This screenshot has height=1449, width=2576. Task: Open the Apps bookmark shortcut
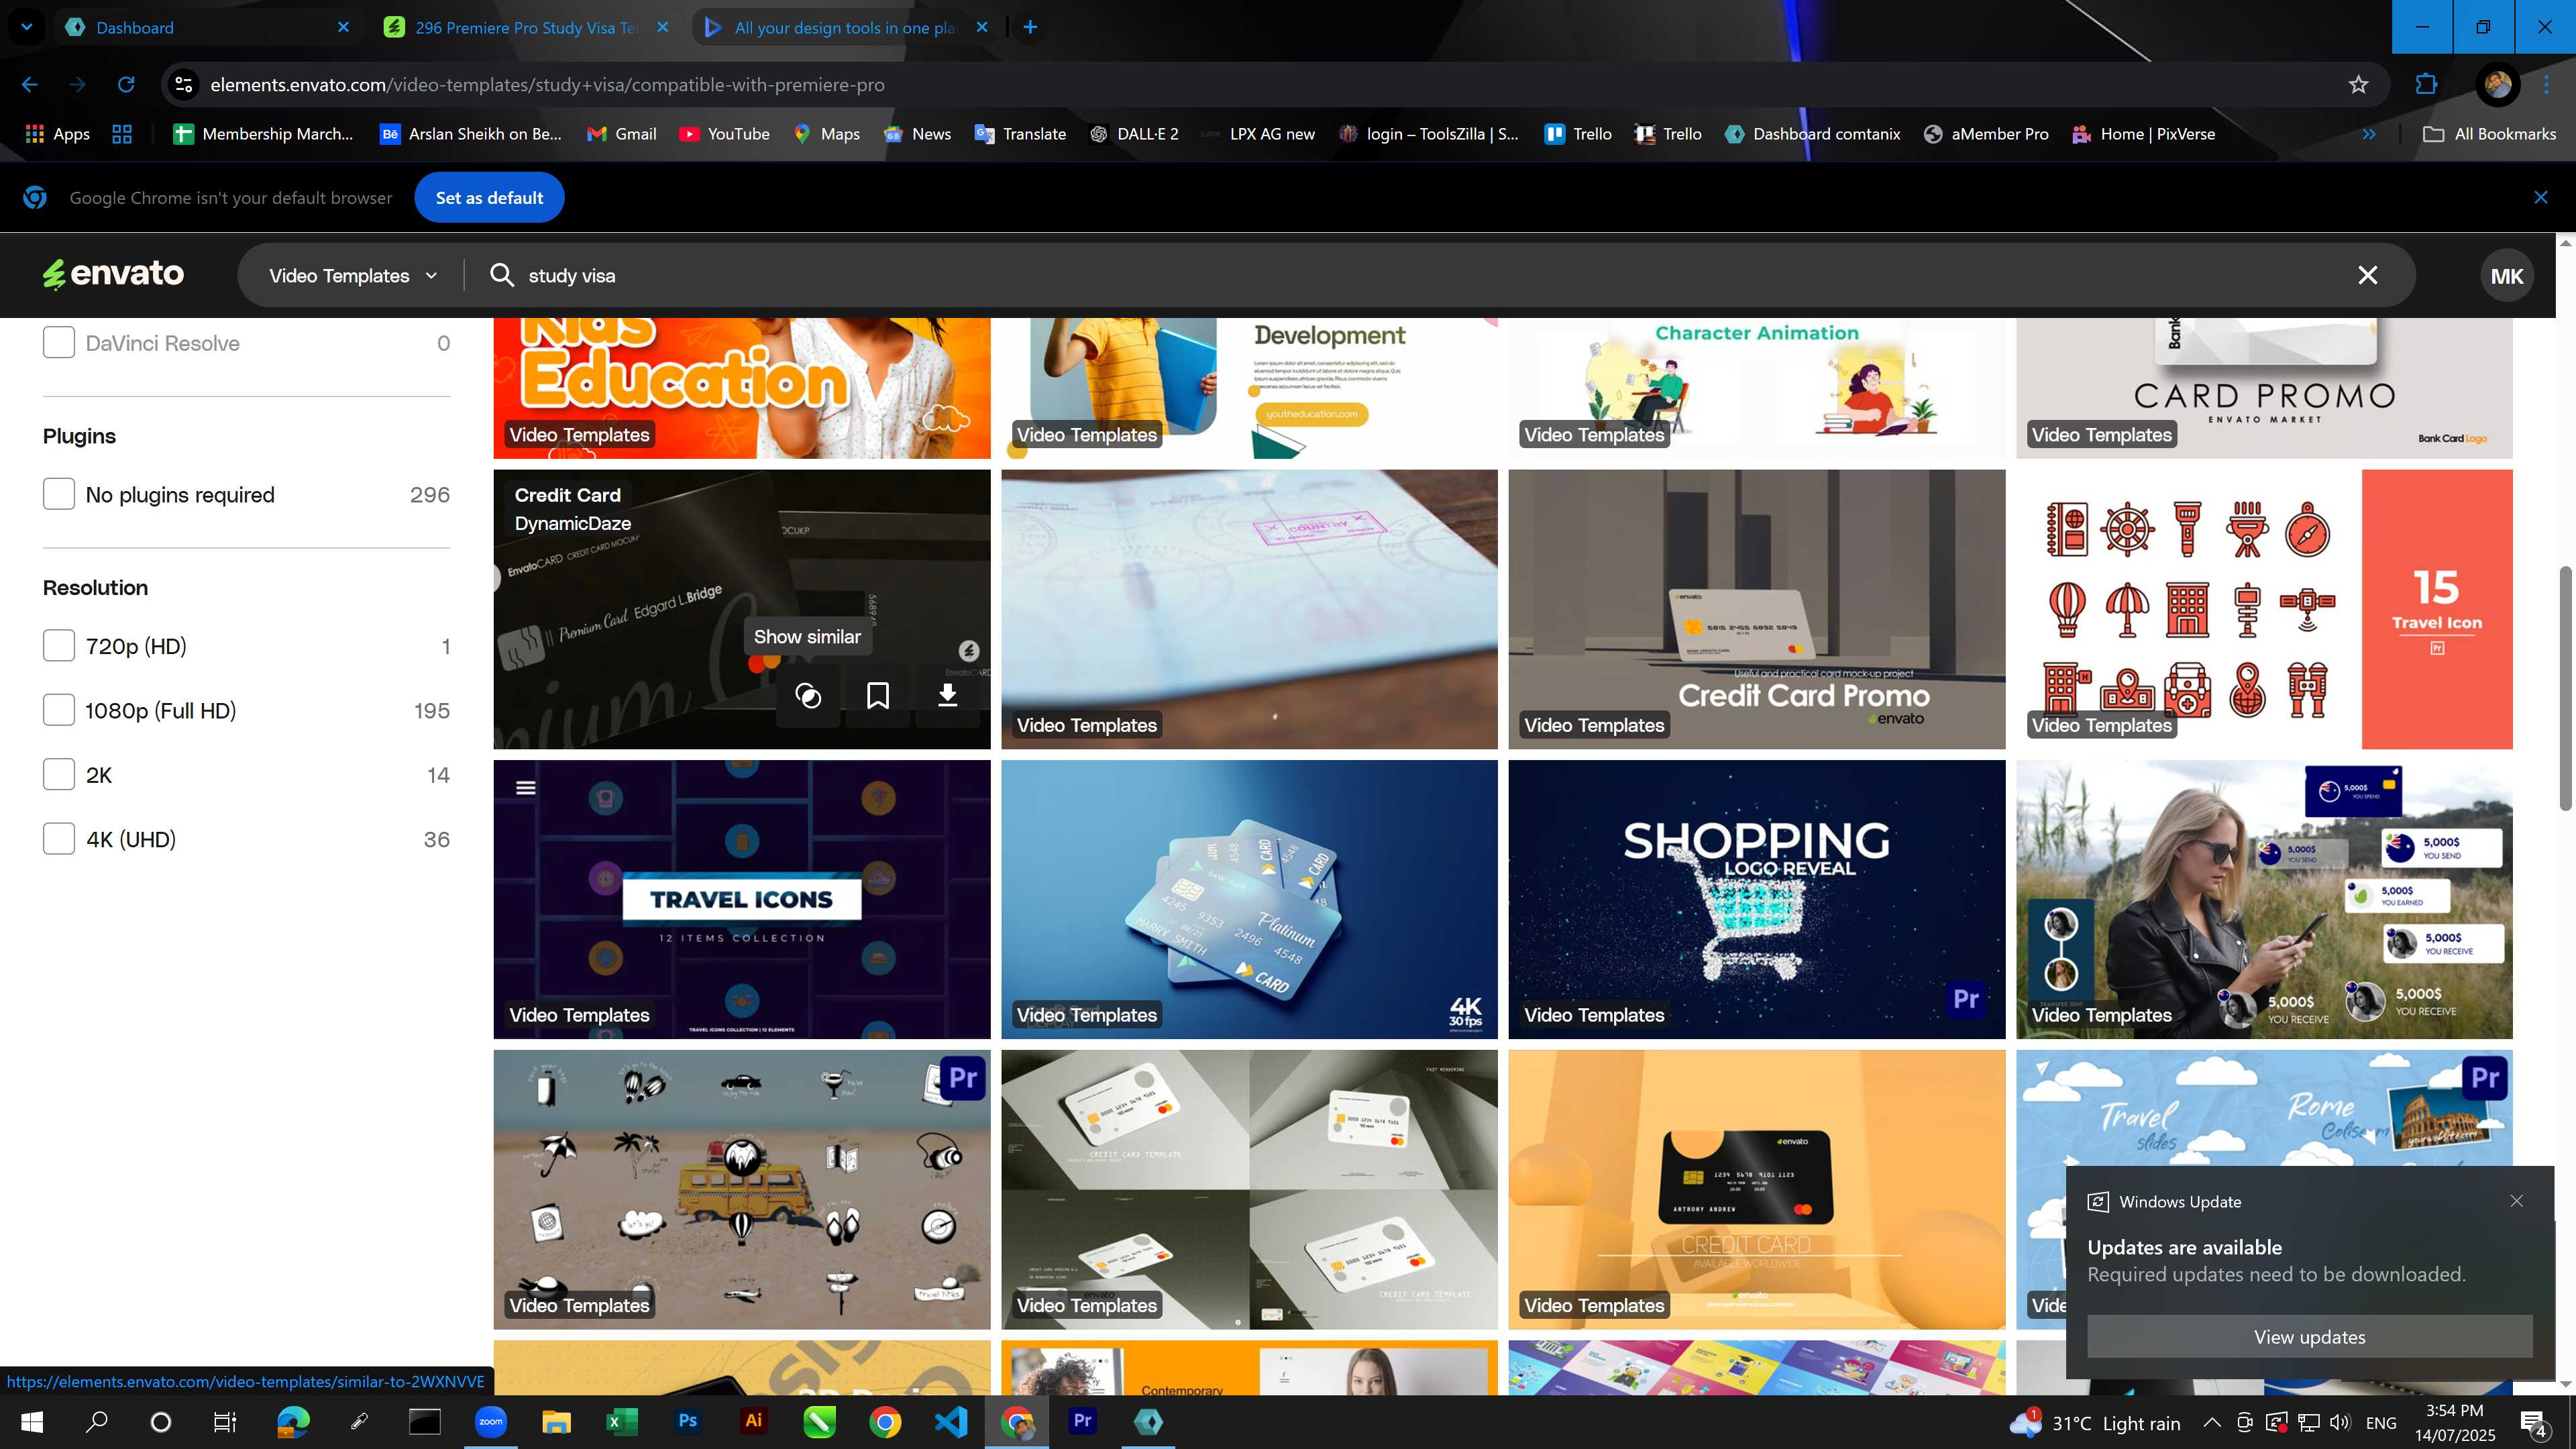tap(57, 134)
